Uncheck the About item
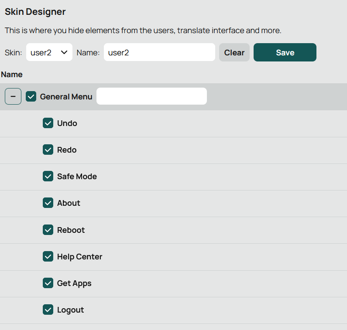 [x=48, y=203]
